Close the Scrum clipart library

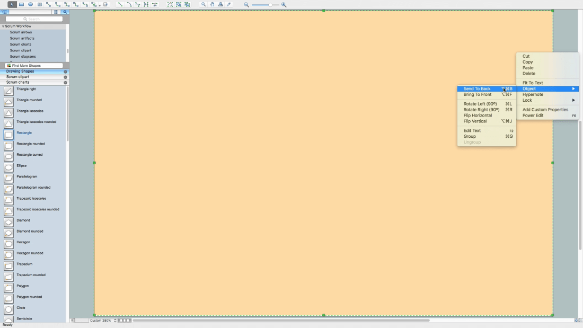pos(65,77)
